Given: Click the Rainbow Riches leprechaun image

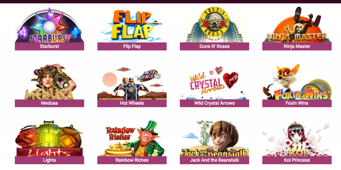Looking at the screenshot, I should 132,138.
